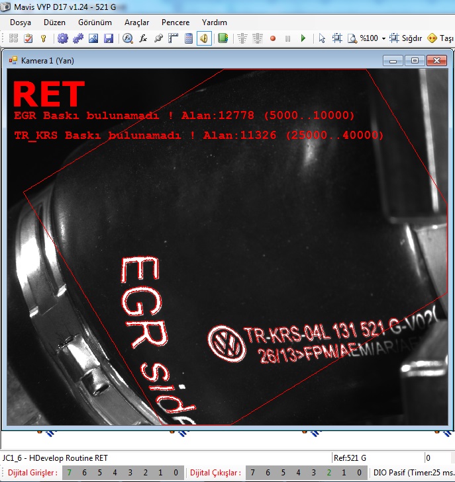Open the calculator icon
Image resolution: width=455 pixels, height=482 pixels.
189,38
